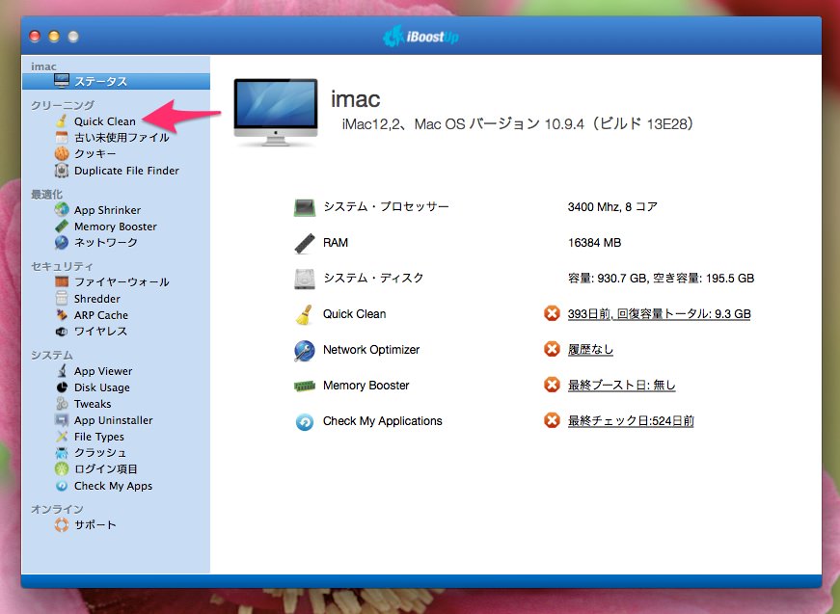Open the 最終ブースト日: 無し link

coord(621,385)
